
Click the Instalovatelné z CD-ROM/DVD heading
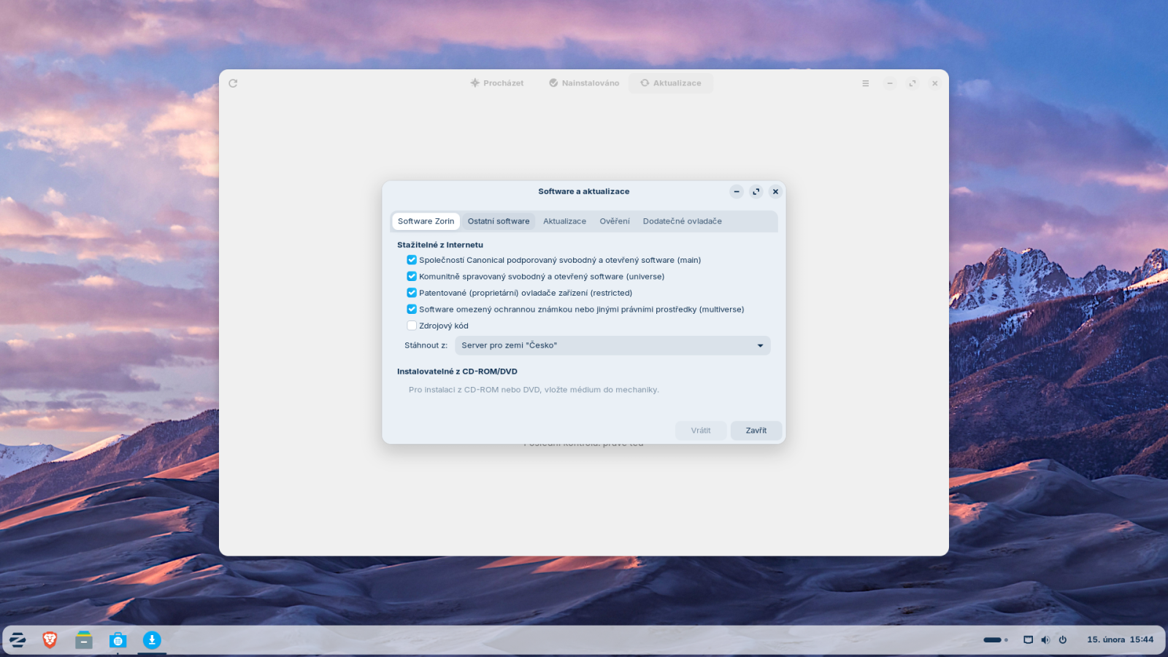[x=457, y=372]
